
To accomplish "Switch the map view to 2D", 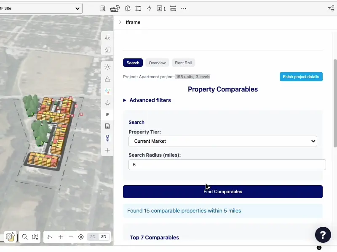I will [93, 236].
